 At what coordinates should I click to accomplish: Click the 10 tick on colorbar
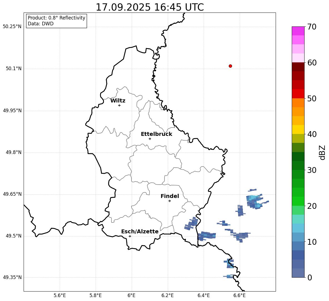point(312,242)
